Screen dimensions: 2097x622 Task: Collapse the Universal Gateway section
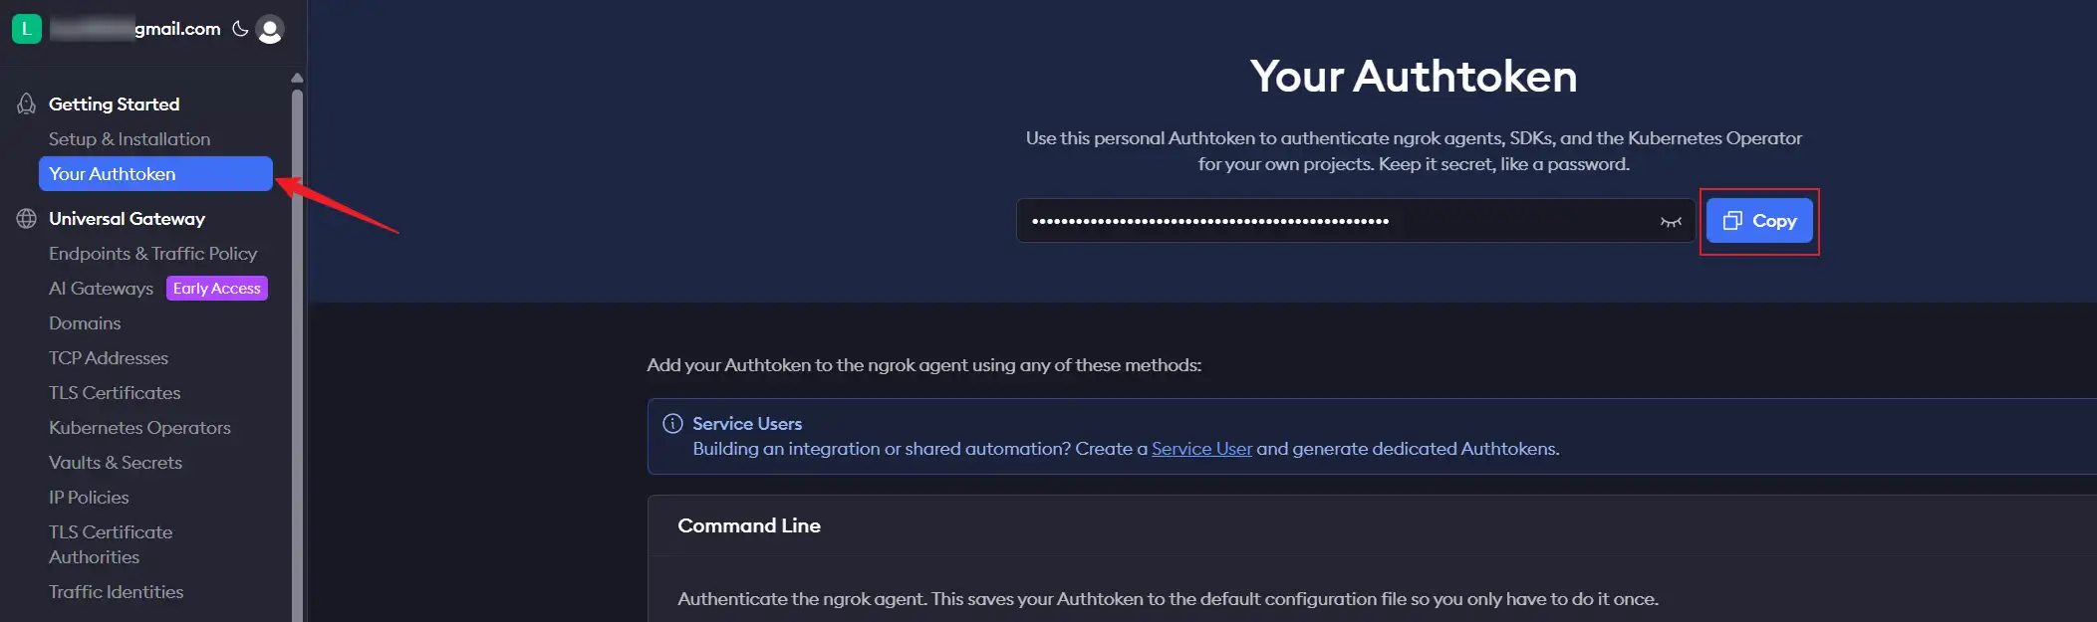pyautogui.click(x=127, y=218)
